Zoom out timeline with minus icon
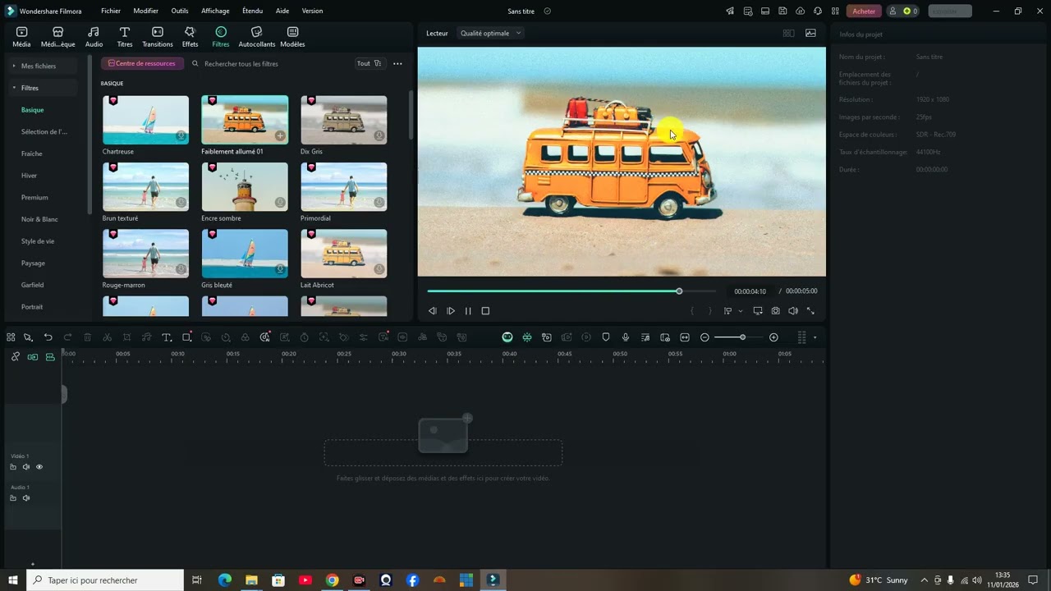Screen dimensions: 1051x591 tap(704, 337)
